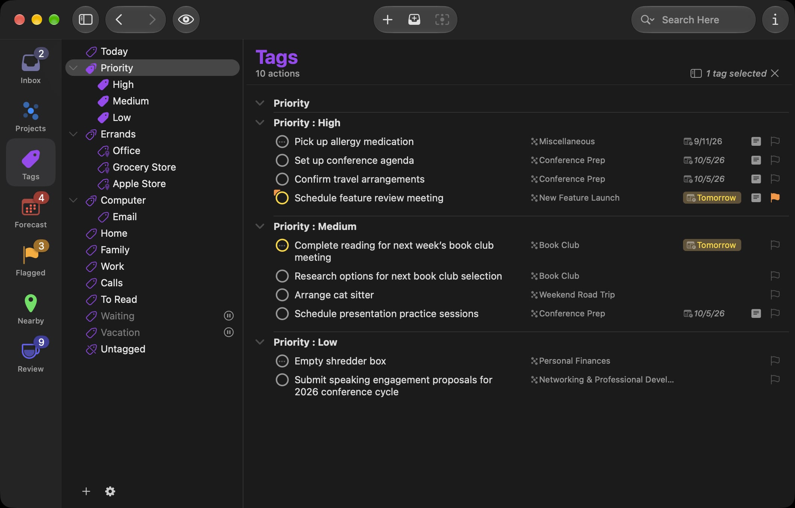795x508 pixels.
Task: Collapse the Errands tag in the sidebar
Action: click(x=73, y=134)
